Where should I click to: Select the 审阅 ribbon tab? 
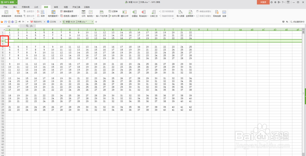[x=56, y=7]
